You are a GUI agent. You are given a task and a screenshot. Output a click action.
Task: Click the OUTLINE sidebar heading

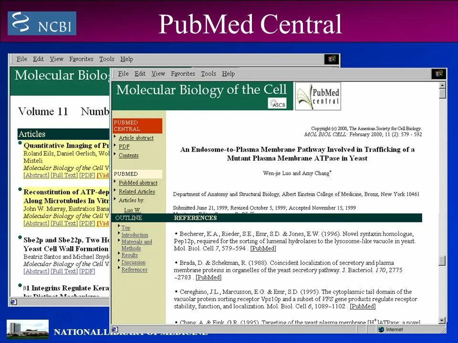pos(128,218)
